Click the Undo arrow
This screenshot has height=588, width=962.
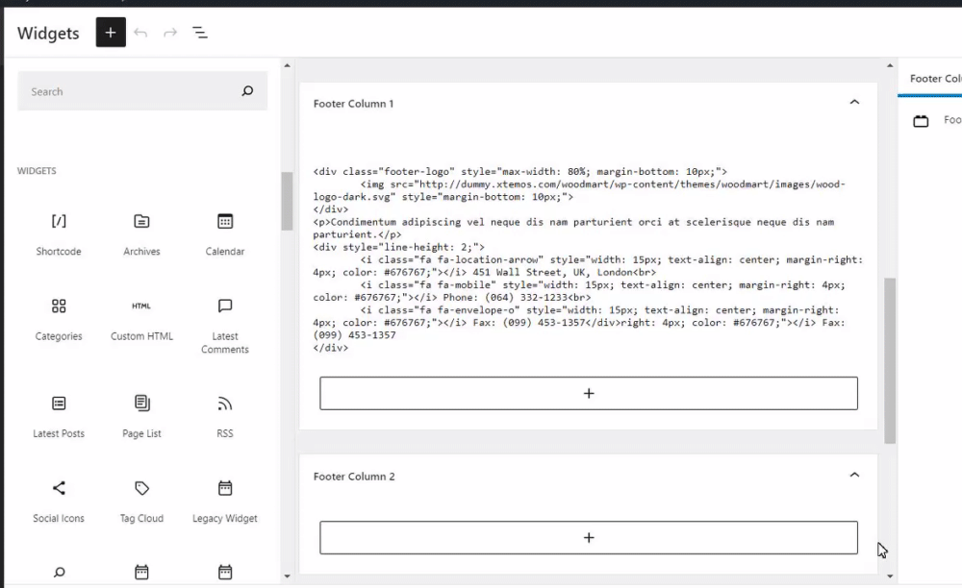(x=140, y=33)
